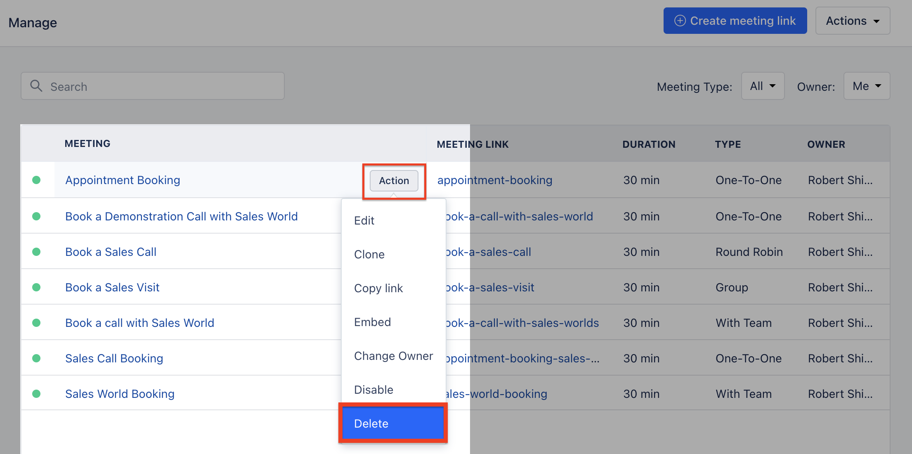Choose Clone in the action menu

point(369,254)
